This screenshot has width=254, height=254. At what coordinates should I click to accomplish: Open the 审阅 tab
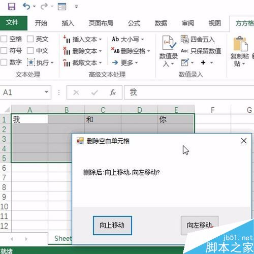click(x=188, y=23)
